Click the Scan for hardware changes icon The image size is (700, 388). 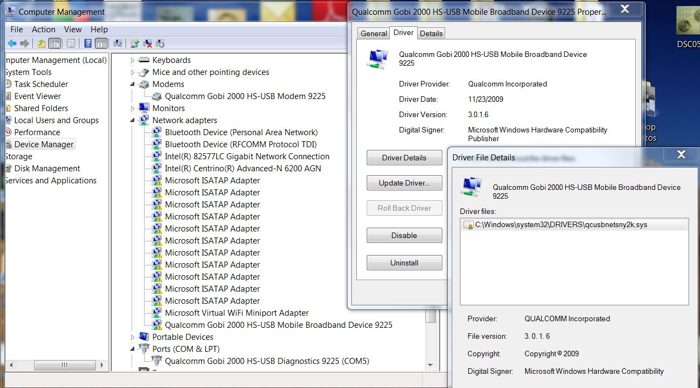118,44
